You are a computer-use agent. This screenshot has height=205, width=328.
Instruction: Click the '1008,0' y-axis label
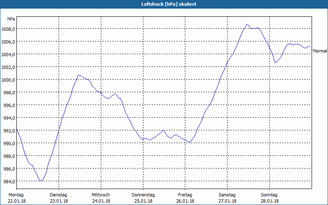[8, 29]
